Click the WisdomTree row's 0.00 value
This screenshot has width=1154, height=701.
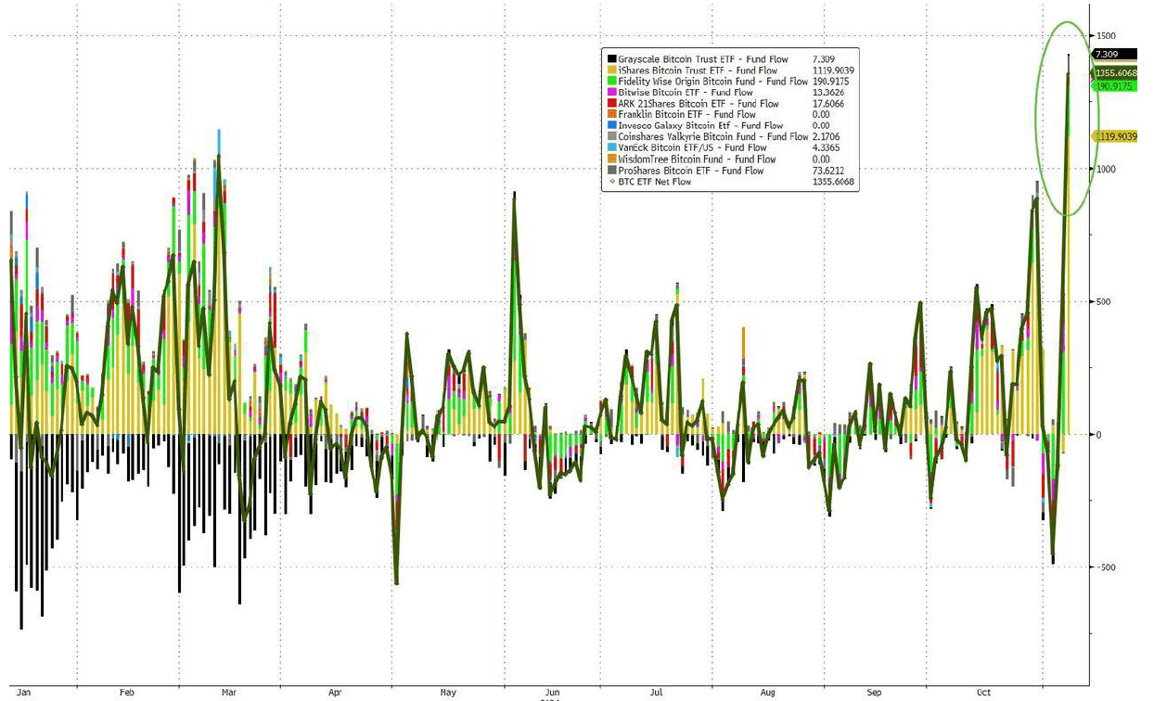tap(821, 159)
